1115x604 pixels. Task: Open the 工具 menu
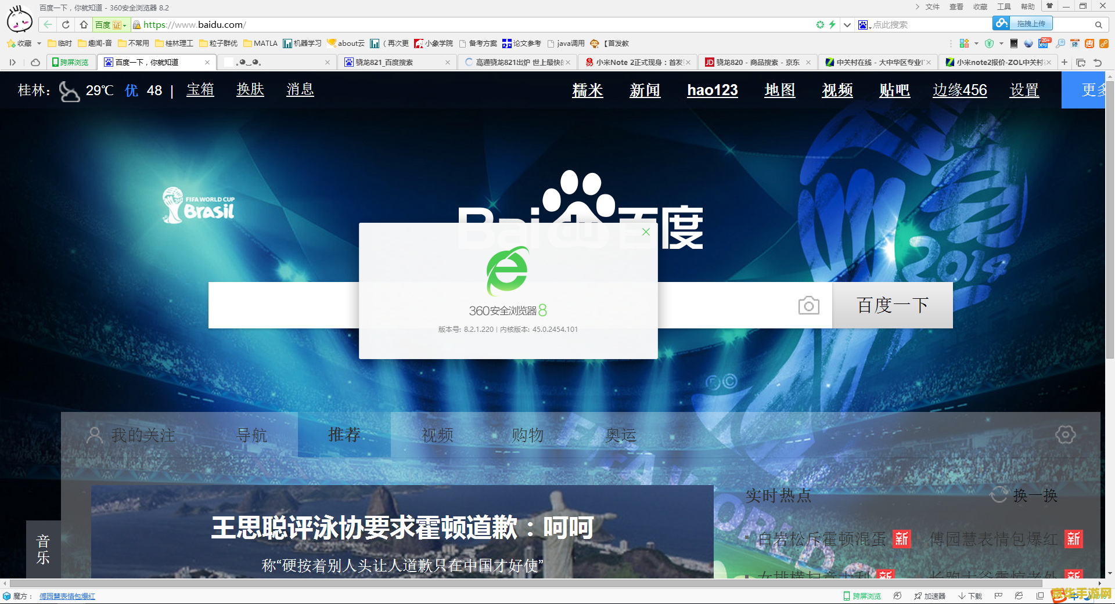[x=1004, y=7]
